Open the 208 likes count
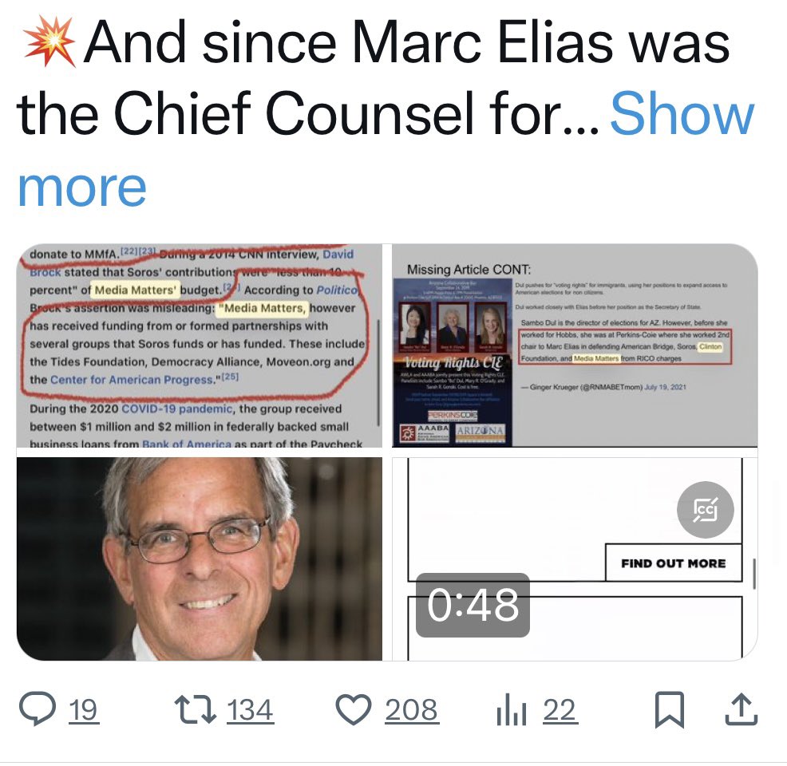The image size is (787, 766). (411, 710)
